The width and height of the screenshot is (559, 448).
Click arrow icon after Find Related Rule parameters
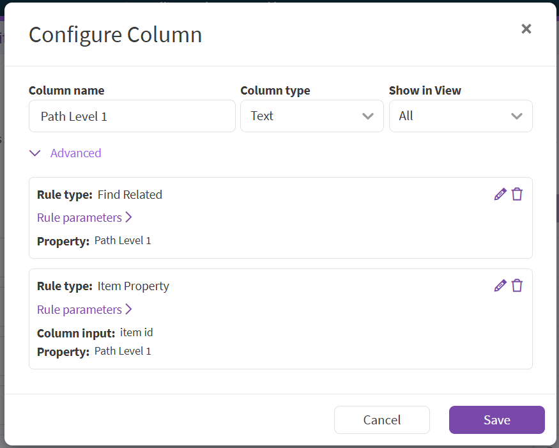(x=129, y=217)
